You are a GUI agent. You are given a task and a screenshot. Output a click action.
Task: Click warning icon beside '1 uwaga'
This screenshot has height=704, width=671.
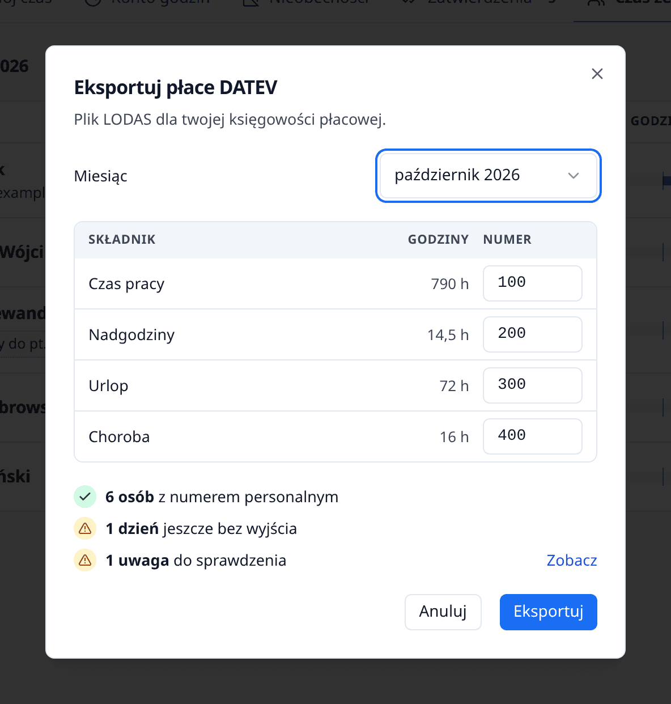pyautogui.click(x=85, y=560)
